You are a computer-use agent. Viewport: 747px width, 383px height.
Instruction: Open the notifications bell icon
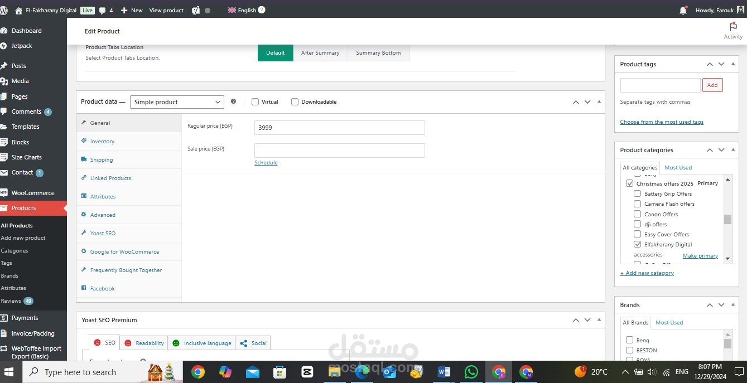click(683, 10)
